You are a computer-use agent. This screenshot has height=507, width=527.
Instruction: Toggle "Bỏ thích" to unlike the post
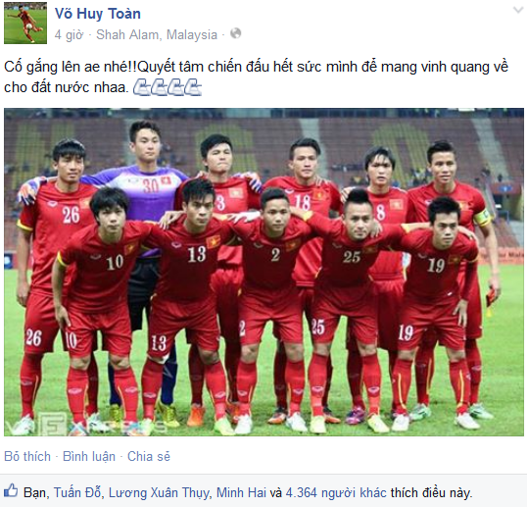pos(27,456)
